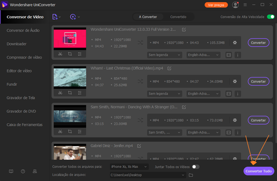
Task: Click the add files icon
Action: point(55,17)
